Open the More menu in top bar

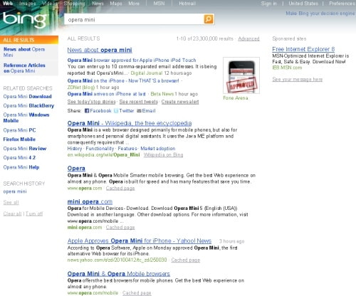click(134, 4)
